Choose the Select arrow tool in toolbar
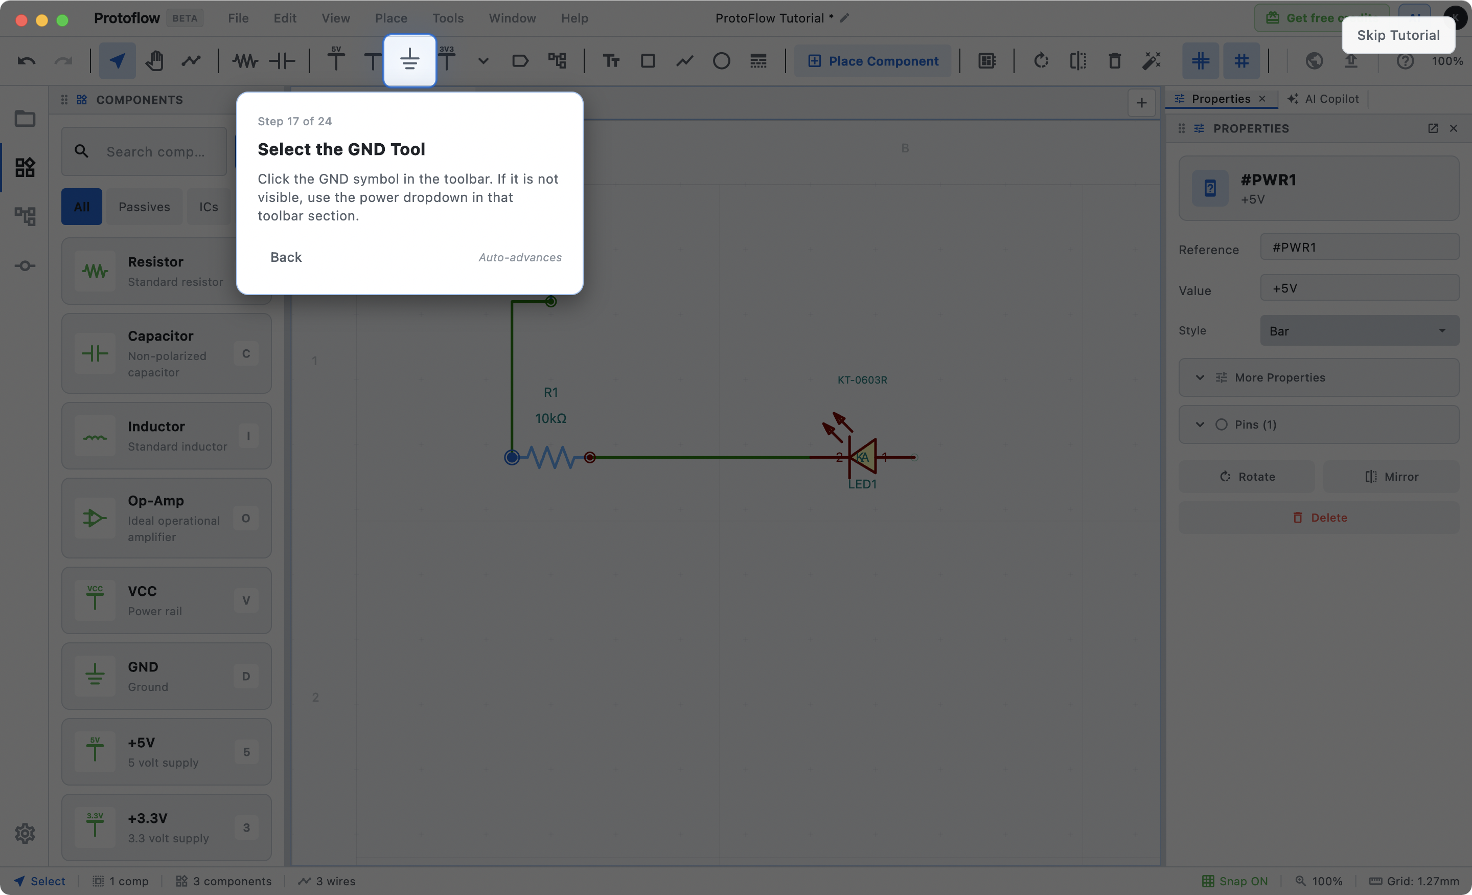The width and height of the screenshot is (1472, 895). tap(117, 60)
